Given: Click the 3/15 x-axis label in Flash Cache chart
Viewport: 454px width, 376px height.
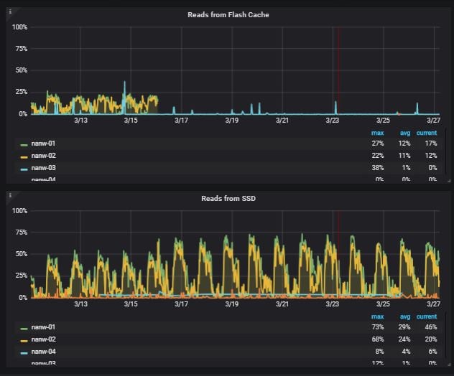Looking at the screenshot, I should click(131, 121).
